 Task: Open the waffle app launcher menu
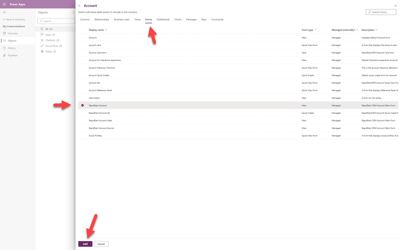pyautogui.click(x=4, y=4)
